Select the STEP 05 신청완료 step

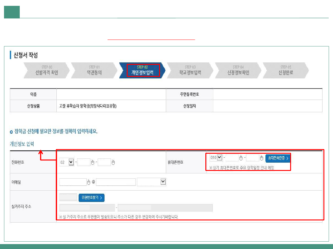click(x=286, y=70)
